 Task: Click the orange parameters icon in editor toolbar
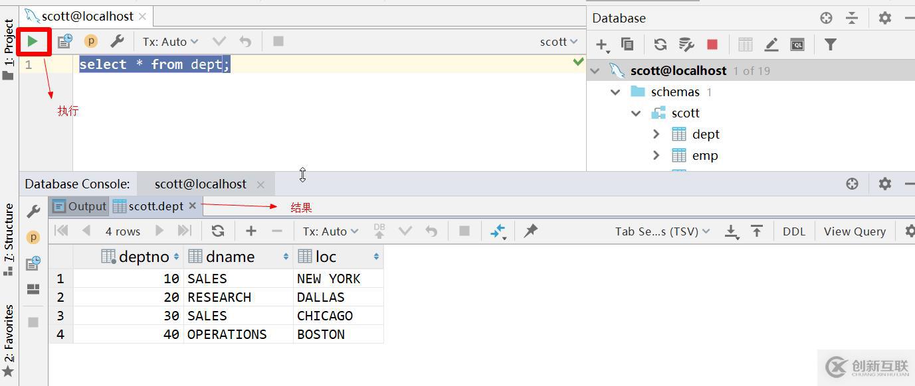(x=90, y=42)
